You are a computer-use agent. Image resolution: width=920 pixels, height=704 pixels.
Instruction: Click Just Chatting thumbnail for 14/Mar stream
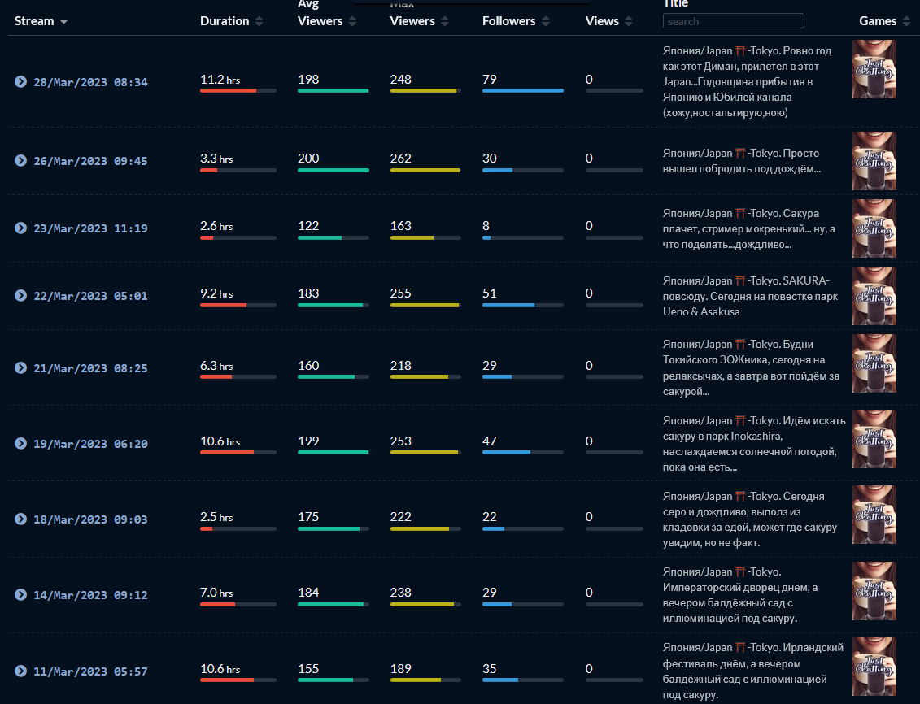(874, 590)
